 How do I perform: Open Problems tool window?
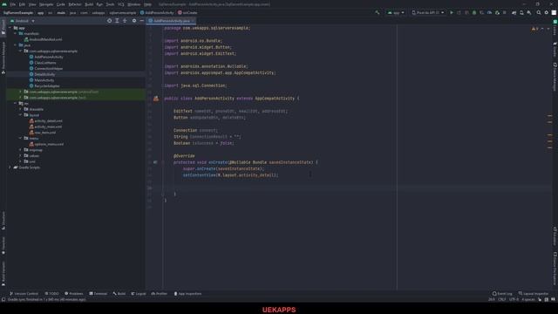tap(73, 294)
